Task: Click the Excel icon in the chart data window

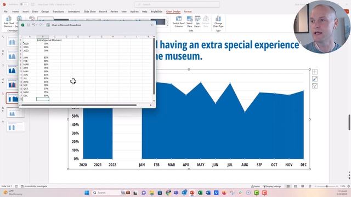Action: (22, 25)
